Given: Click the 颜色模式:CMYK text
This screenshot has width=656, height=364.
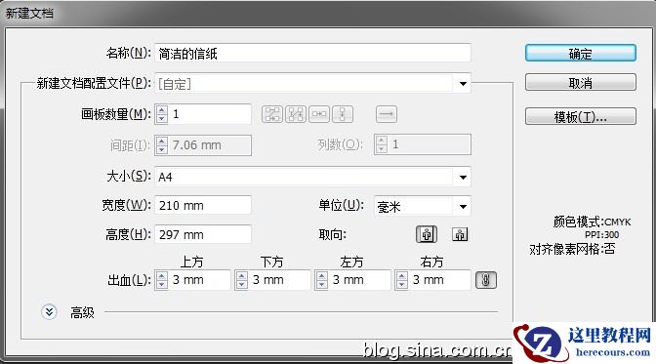Looking at the screenshot, I should (592, 222).
